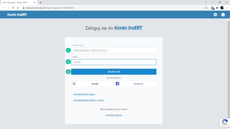Viewport: 230px width, 129px height.
Task: Click the page vertical scrollbar
Action: (229, 69)
